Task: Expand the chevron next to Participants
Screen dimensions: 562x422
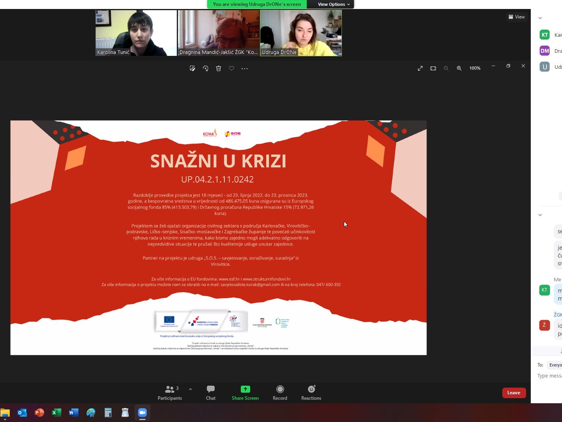Action: [190, 389]
